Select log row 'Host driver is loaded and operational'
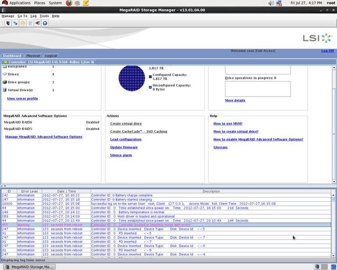 166,216
